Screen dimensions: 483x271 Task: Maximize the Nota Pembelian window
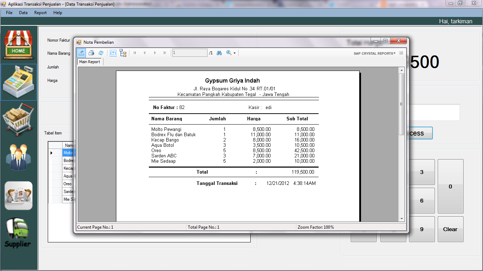(385, 41)
